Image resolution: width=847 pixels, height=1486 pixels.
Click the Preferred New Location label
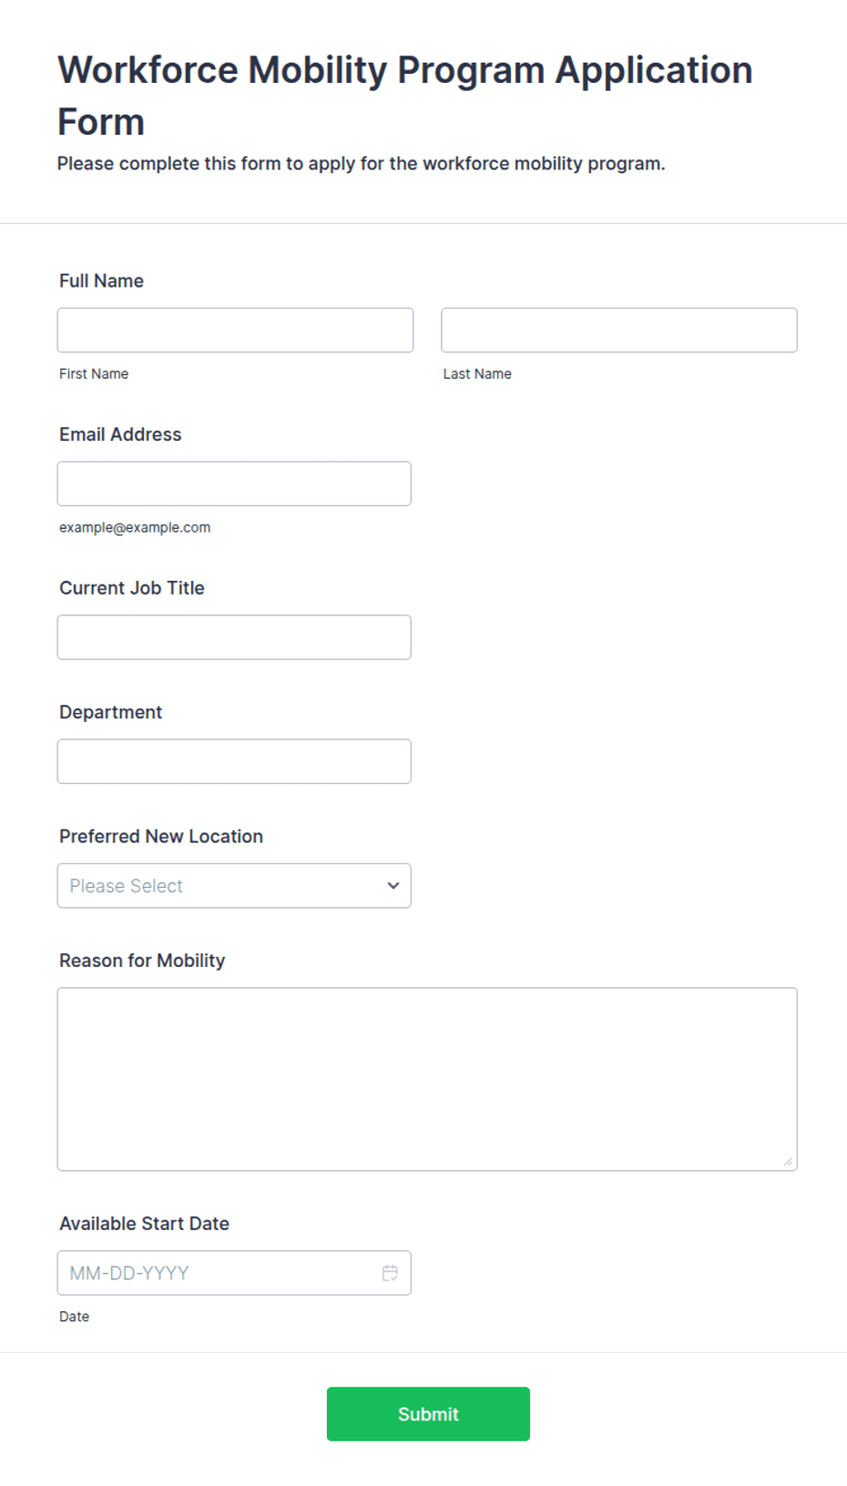pos(161,837)
